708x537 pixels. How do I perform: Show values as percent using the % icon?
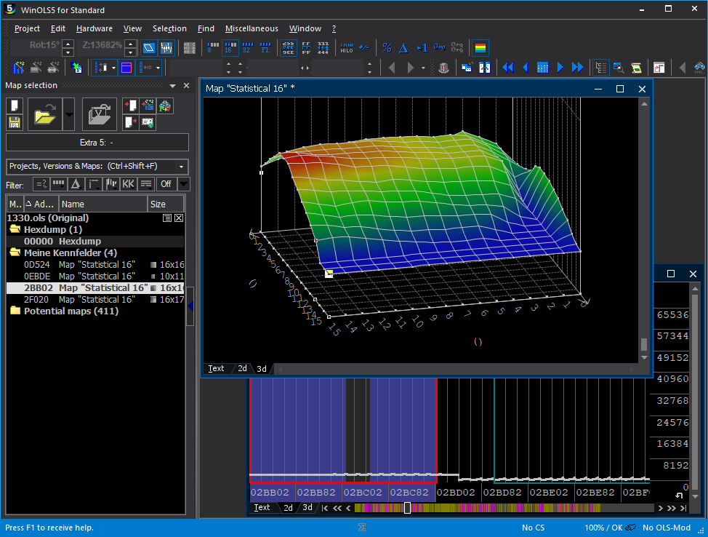pyautogui.click(x=387, y=48)
